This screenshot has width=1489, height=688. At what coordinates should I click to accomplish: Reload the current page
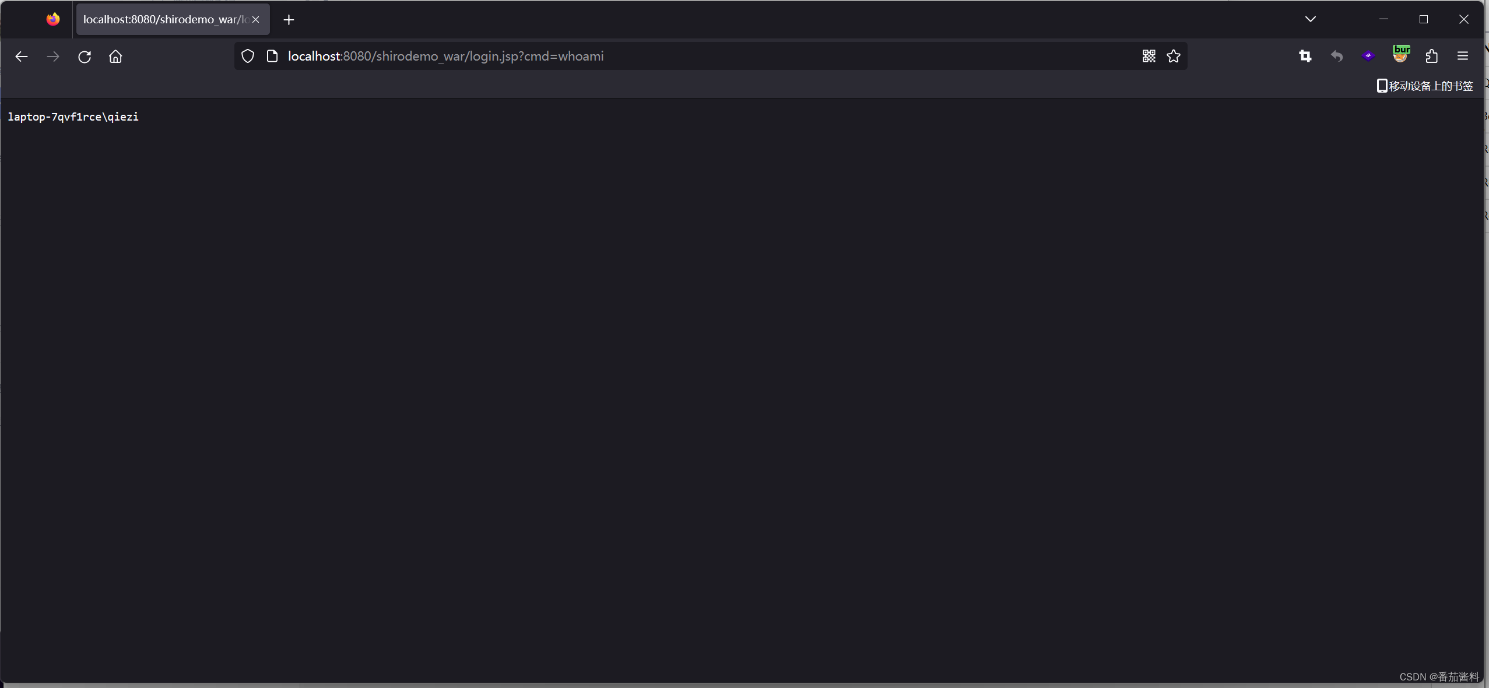tap(85, 57)
